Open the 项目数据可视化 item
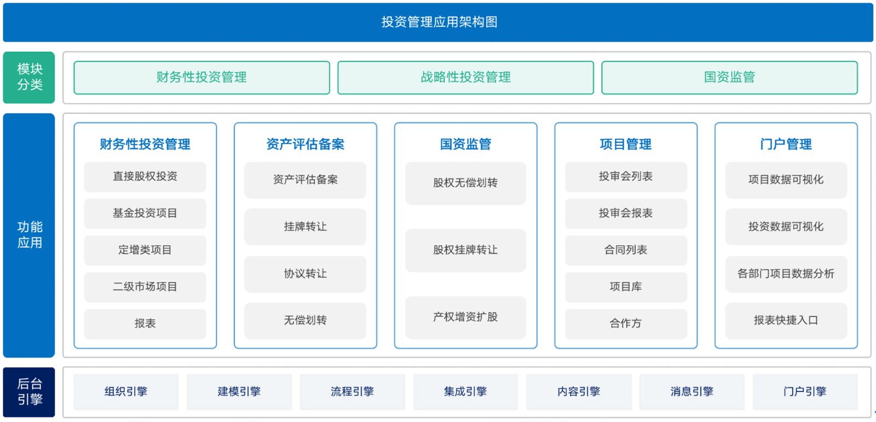The height and width of the screenshot is (422, 876). [x=786, y=180]
